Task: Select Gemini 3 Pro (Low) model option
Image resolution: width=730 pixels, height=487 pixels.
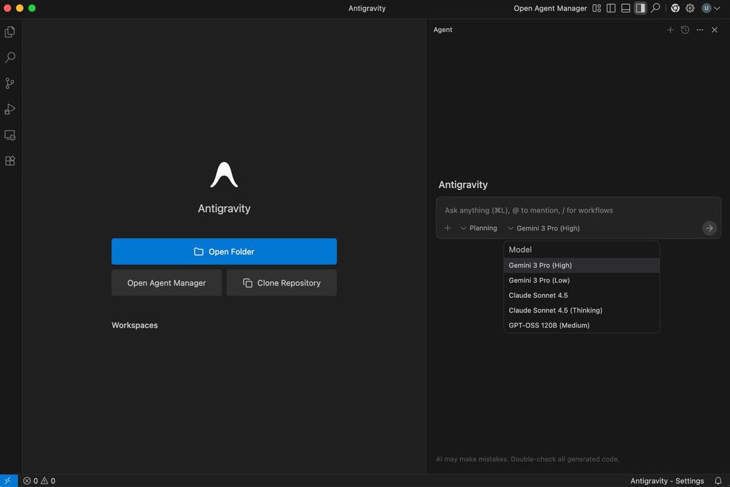Action: (582, 280)
